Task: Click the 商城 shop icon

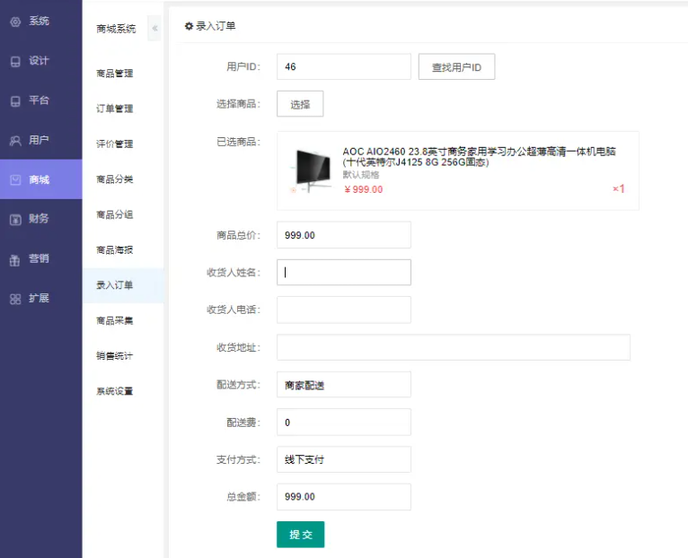Action: point(15,179)
